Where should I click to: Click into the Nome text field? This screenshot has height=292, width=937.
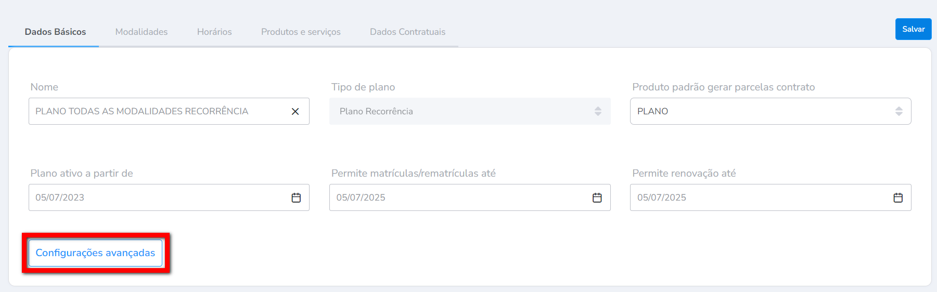click(156, 111)
